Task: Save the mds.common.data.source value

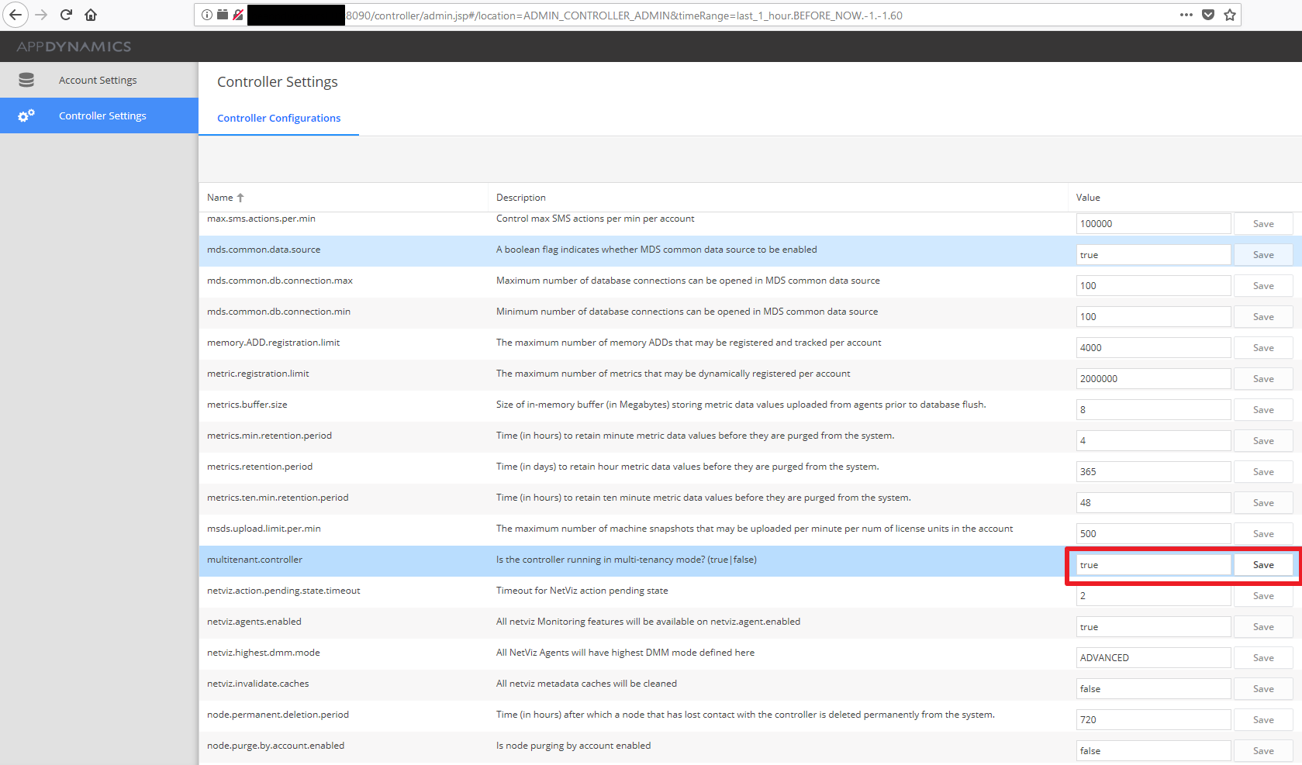Action: tap(1263, 255)
